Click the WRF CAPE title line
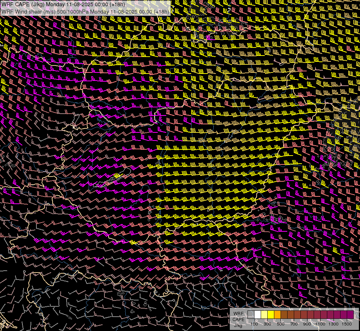The width and height of the screenshot is (360, 331). 63,4
